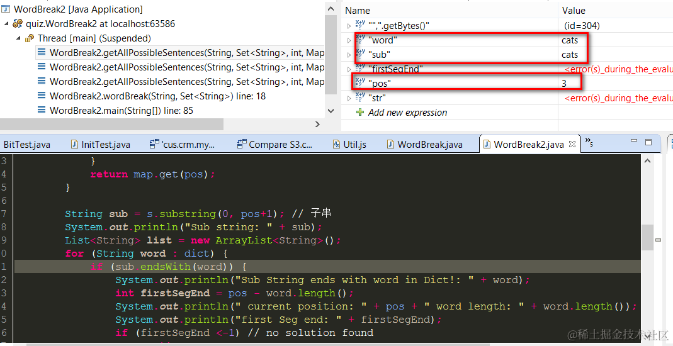This screenshot has height=346, width=673.
Task: Click the editor vertical scrollbar thumb
Action: (x=647, y=238)
